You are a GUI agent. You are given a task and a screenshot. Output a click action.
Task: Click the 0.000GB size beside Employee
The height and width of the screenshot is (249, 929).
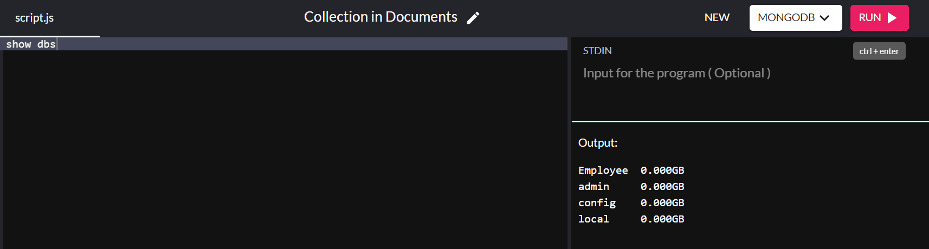[x=662, y=171]
